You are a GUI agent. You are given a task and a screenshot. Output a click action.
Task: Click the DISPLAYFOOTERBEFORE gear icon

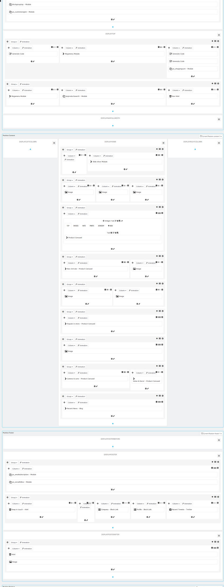[219, 440]
